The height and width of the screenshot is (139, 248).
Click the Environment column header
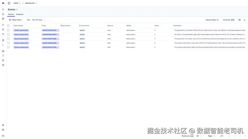(x=84, y=25)
